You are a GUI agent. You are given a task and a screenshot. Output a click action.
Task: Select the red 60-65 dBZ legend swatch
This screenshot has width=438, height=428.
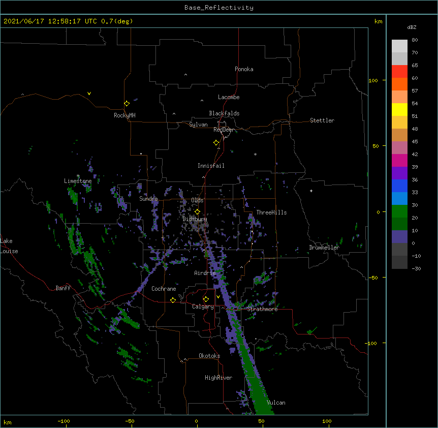click(399, 71)
